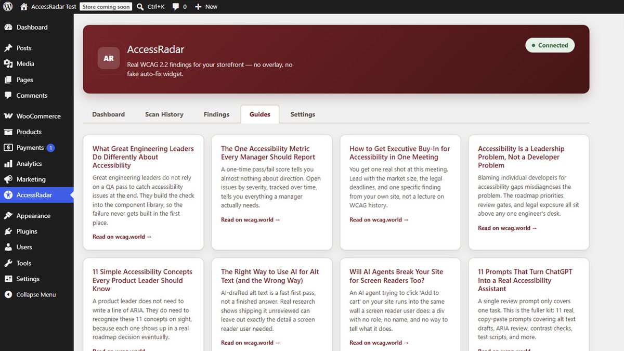Click the AccessRadar accessibility icon

[x=8, y=195]
